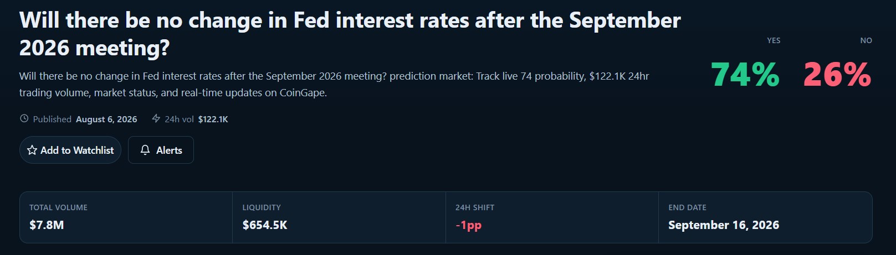Click the market question headline

pos(350,34)
